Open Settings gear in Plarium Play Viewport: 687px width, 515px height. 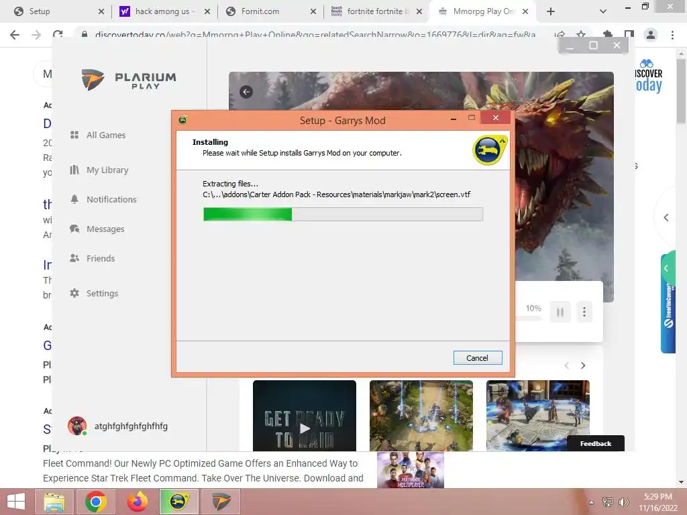[x=94, y=294]
